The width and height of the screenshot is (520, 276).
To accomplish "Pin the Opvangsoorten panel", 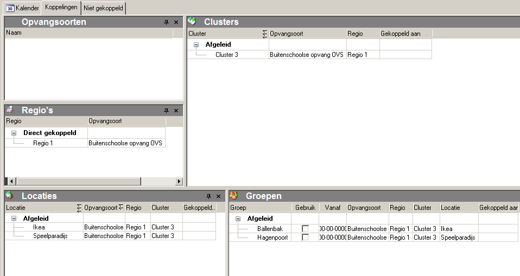I will click(167, 22).
